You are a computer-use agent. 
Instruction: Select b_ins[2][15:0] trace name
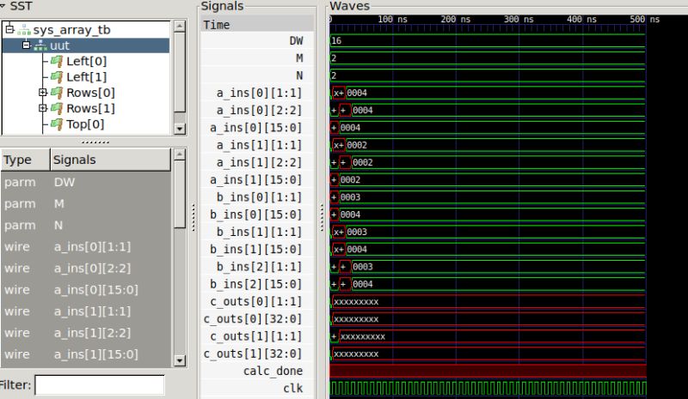(255, 284)
